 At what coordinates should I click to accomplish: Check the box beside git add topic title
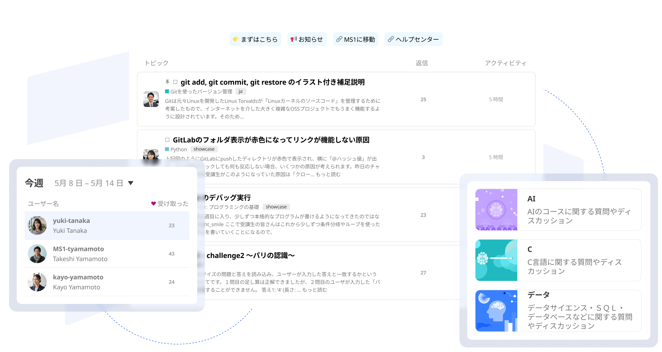pyautogui.click(x=175, y=82)
